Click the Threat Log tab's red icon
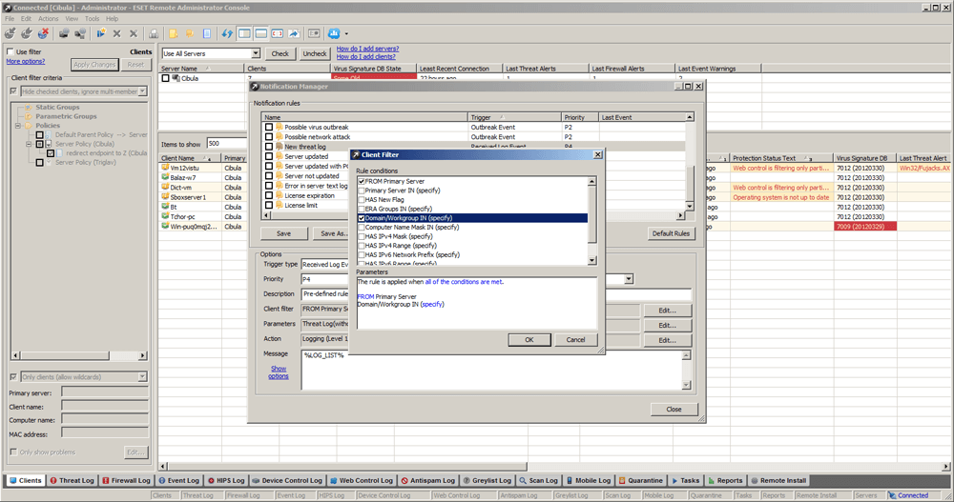 point(53,481)
